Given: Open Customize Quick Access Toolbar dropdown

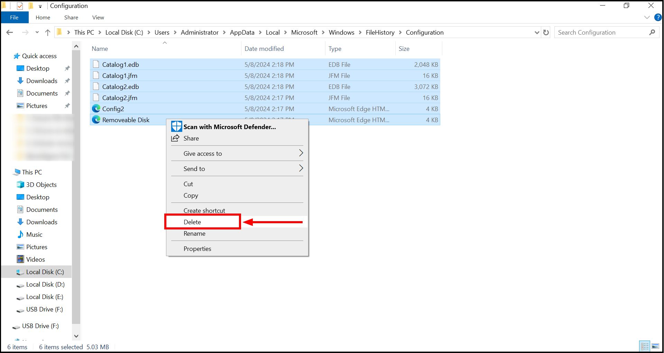Looking at the screenshot, I should click(x=40, y=6).
